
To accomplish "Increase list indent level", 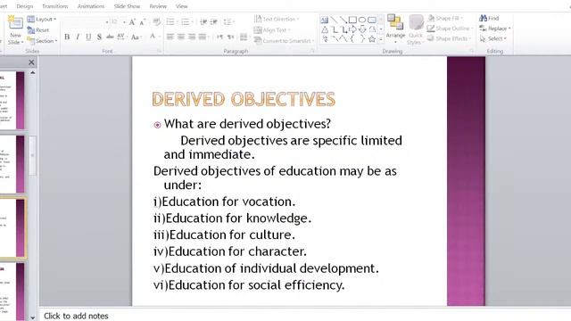I will coord(214,22).
